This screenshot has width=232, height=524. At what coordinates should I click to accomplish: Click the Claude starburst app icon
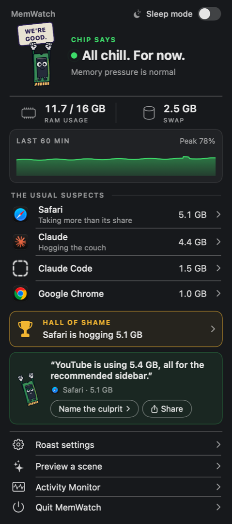coord(20,242)
